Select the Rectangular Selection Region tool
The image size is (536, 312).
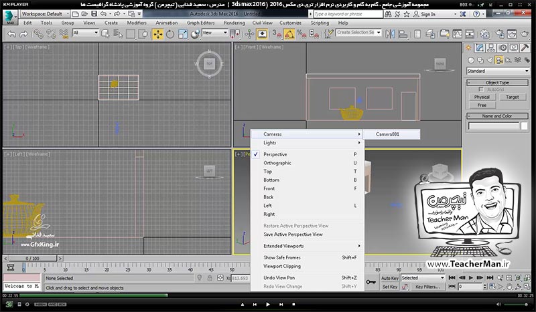(131, 34)
